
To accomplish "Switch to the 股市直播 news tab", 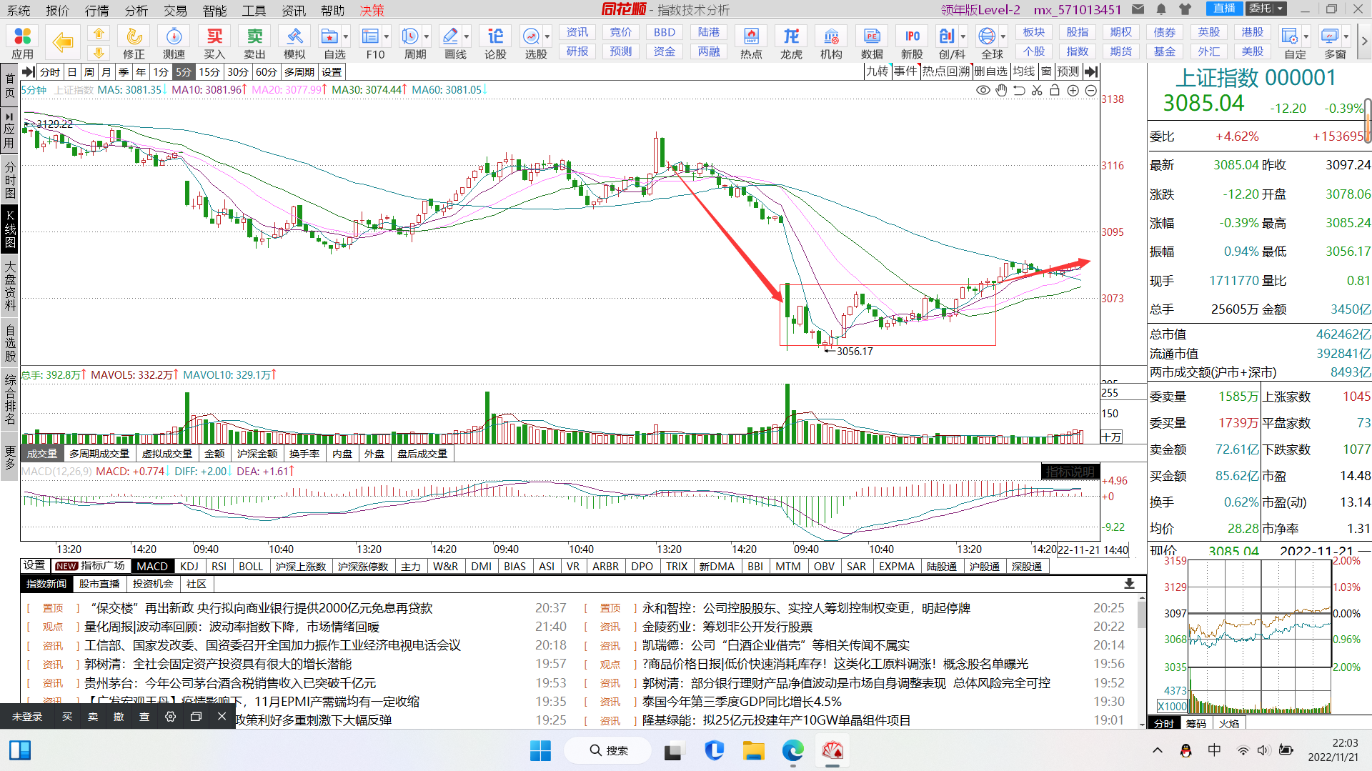I will (x=99, y=584).
